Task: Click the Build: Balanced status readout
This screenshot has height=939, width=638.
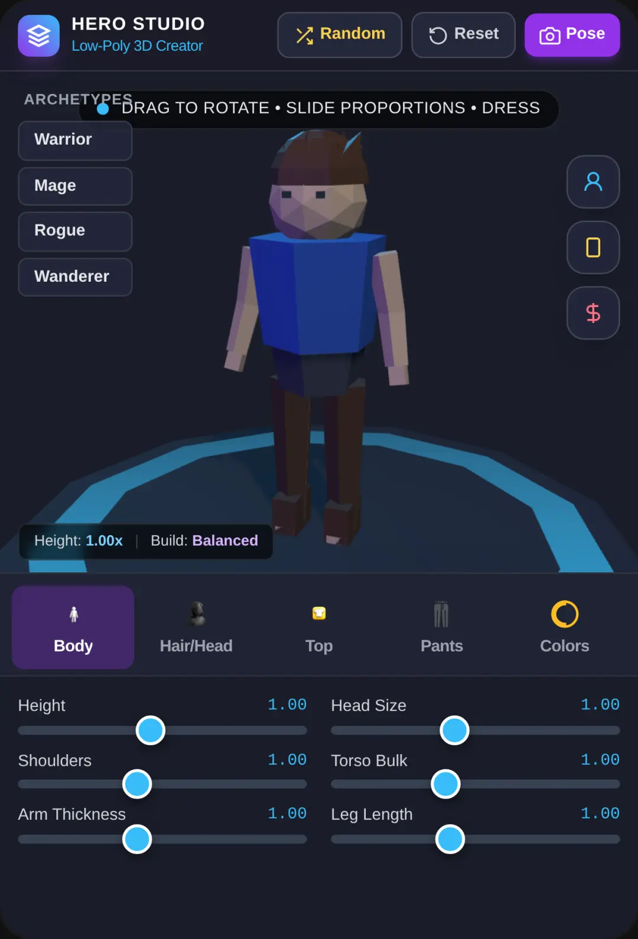Action: pos(204,540)
